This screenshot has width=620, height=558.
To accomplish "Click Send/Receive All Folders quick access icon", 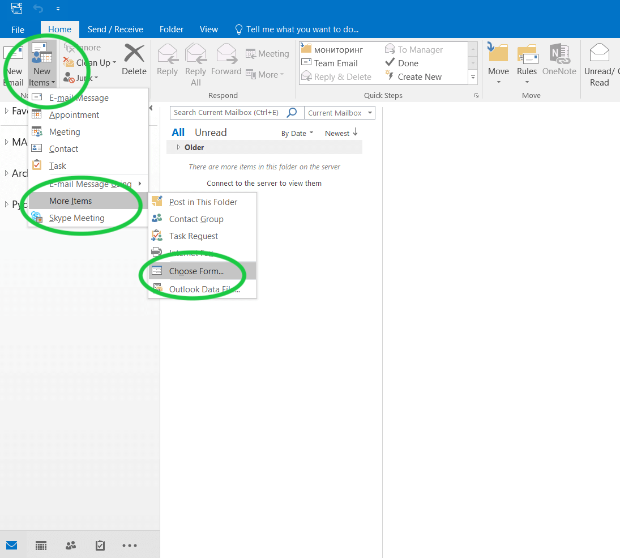I will click(16, 8).
